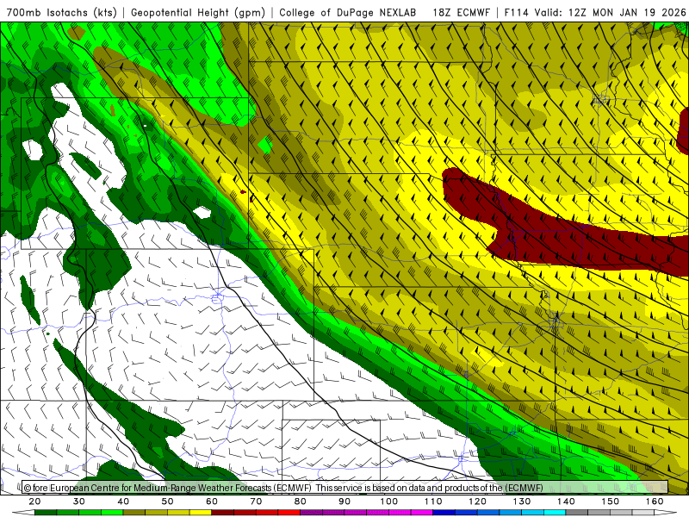Image resolution: width=689 pixels, height=517 pixels.
Task: Click the "90" colorbar label
Action: tap(344, 501)
